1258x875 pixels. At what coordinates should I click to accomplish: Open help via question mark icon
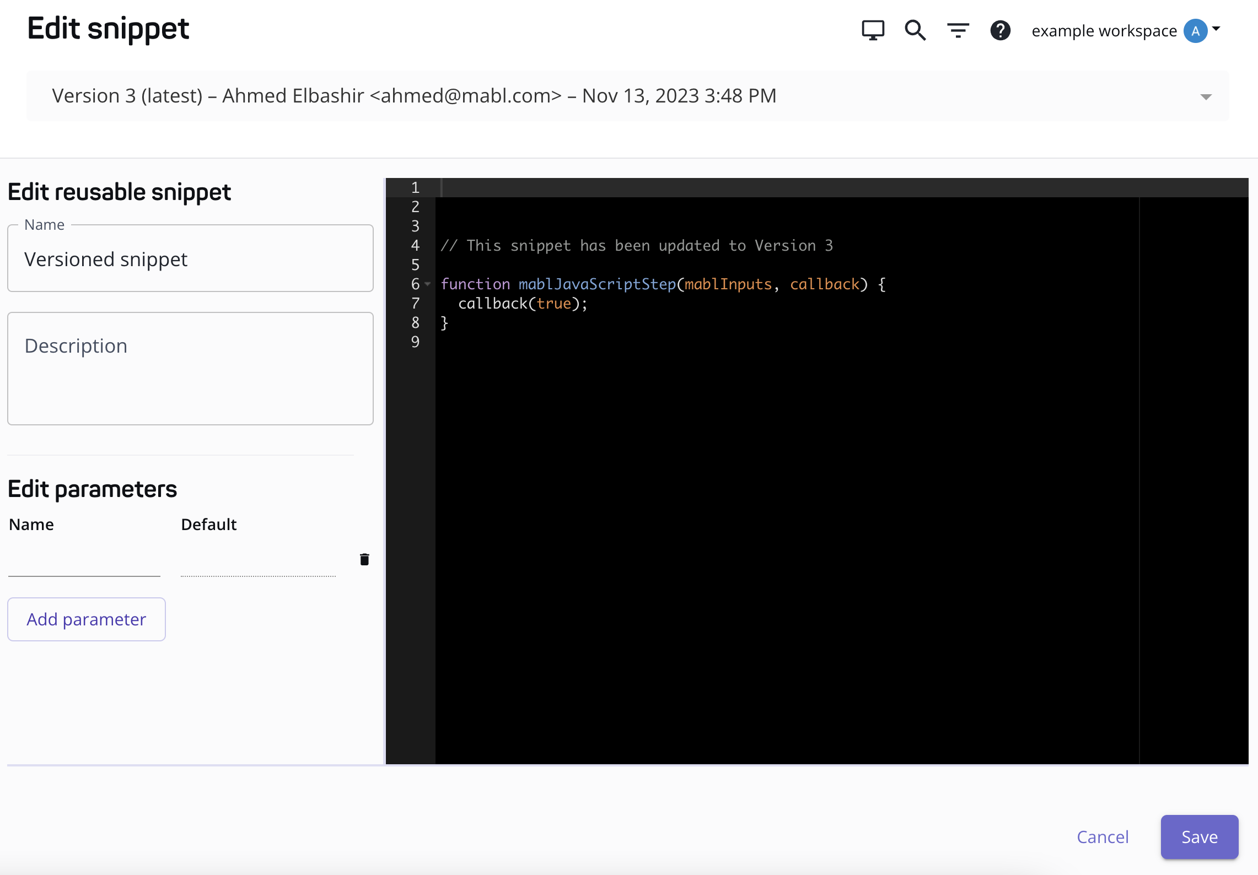[x=1000, y=30]
